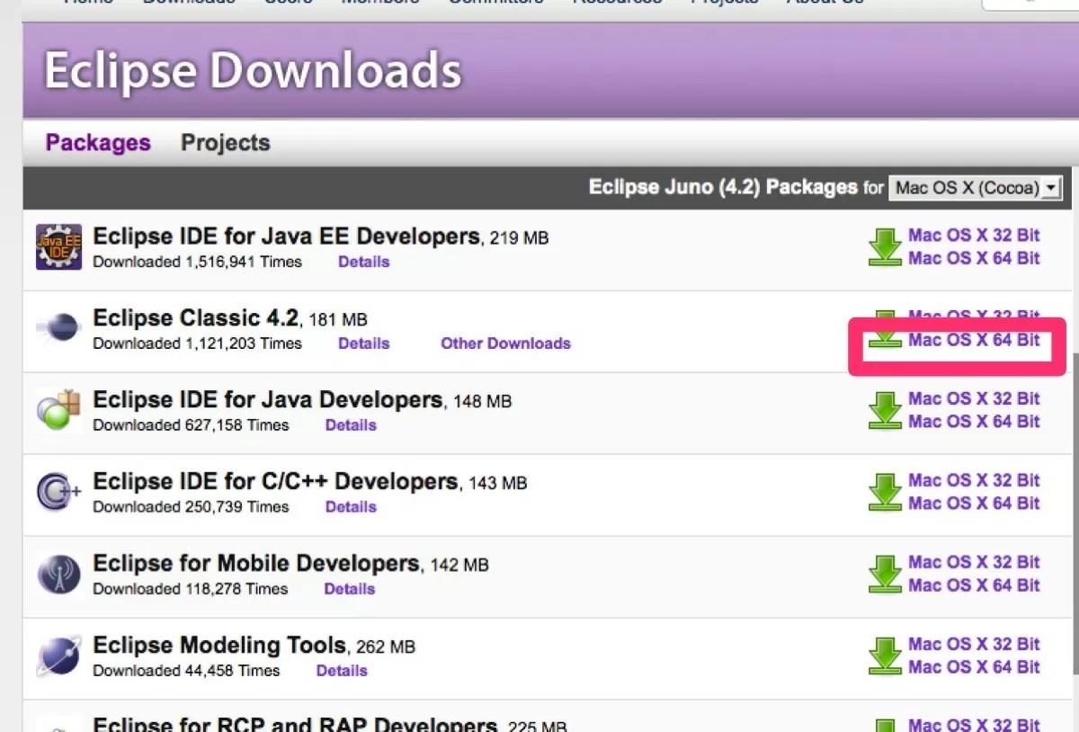Download Eclipse Classic Mac OS X 64 Bit
Viewport: 1079px width, 732px height.
point(974,341)
